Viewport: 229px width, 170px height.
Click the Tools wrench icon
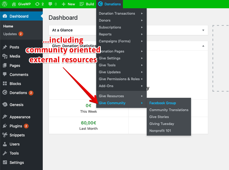point(5,153)
